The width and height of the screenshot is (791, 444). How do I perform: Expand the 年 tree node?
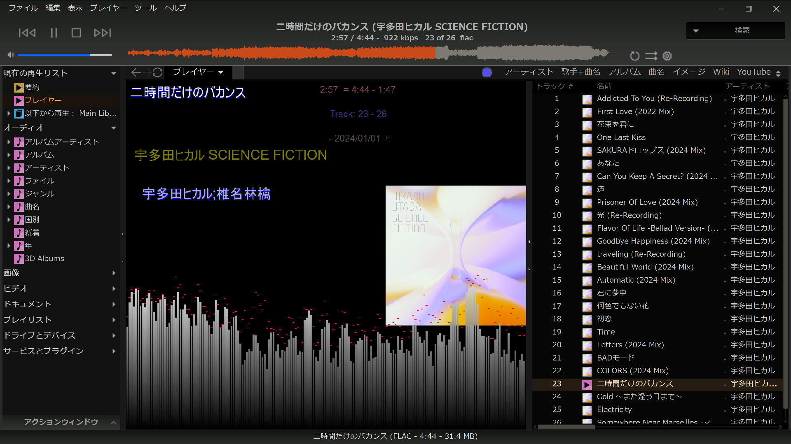click(x=9, y=246)
